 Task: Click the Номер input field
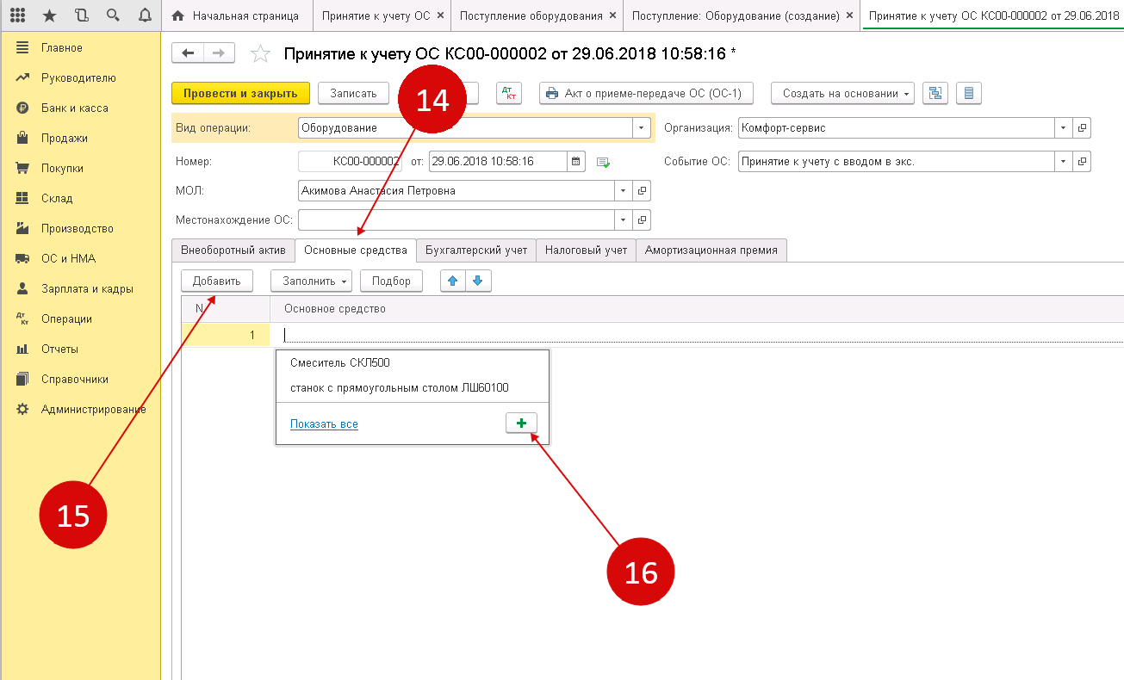pyautogui.click(x=350, y=161)
